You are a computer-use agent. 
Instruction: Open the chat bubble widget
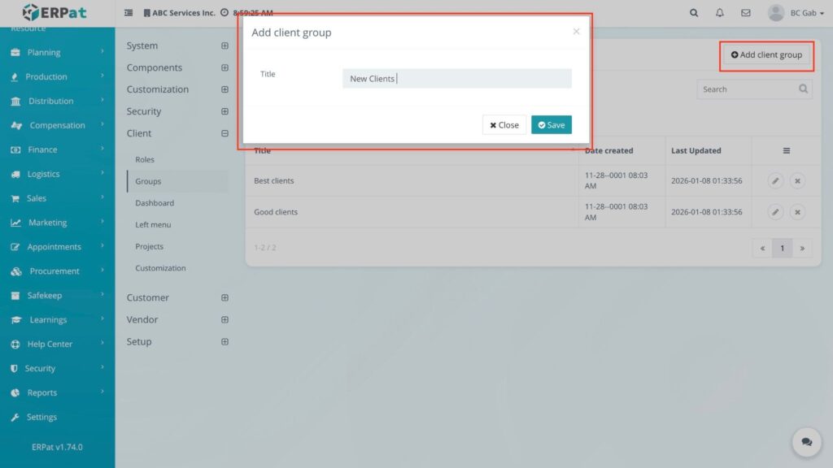coord(806,441)
